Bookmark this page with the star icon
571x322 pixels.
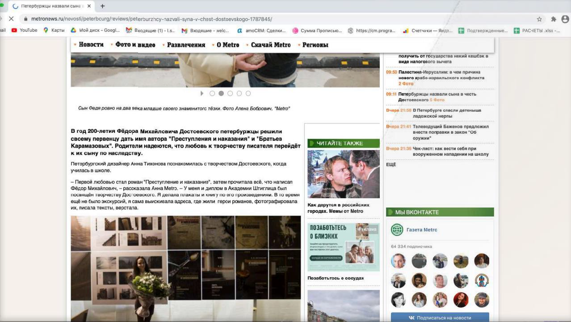pyautogui.click(x=539, y=19)
